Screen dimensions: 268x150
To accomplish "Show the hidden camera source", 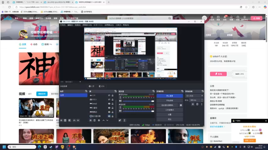I will (x=109, y=99).
